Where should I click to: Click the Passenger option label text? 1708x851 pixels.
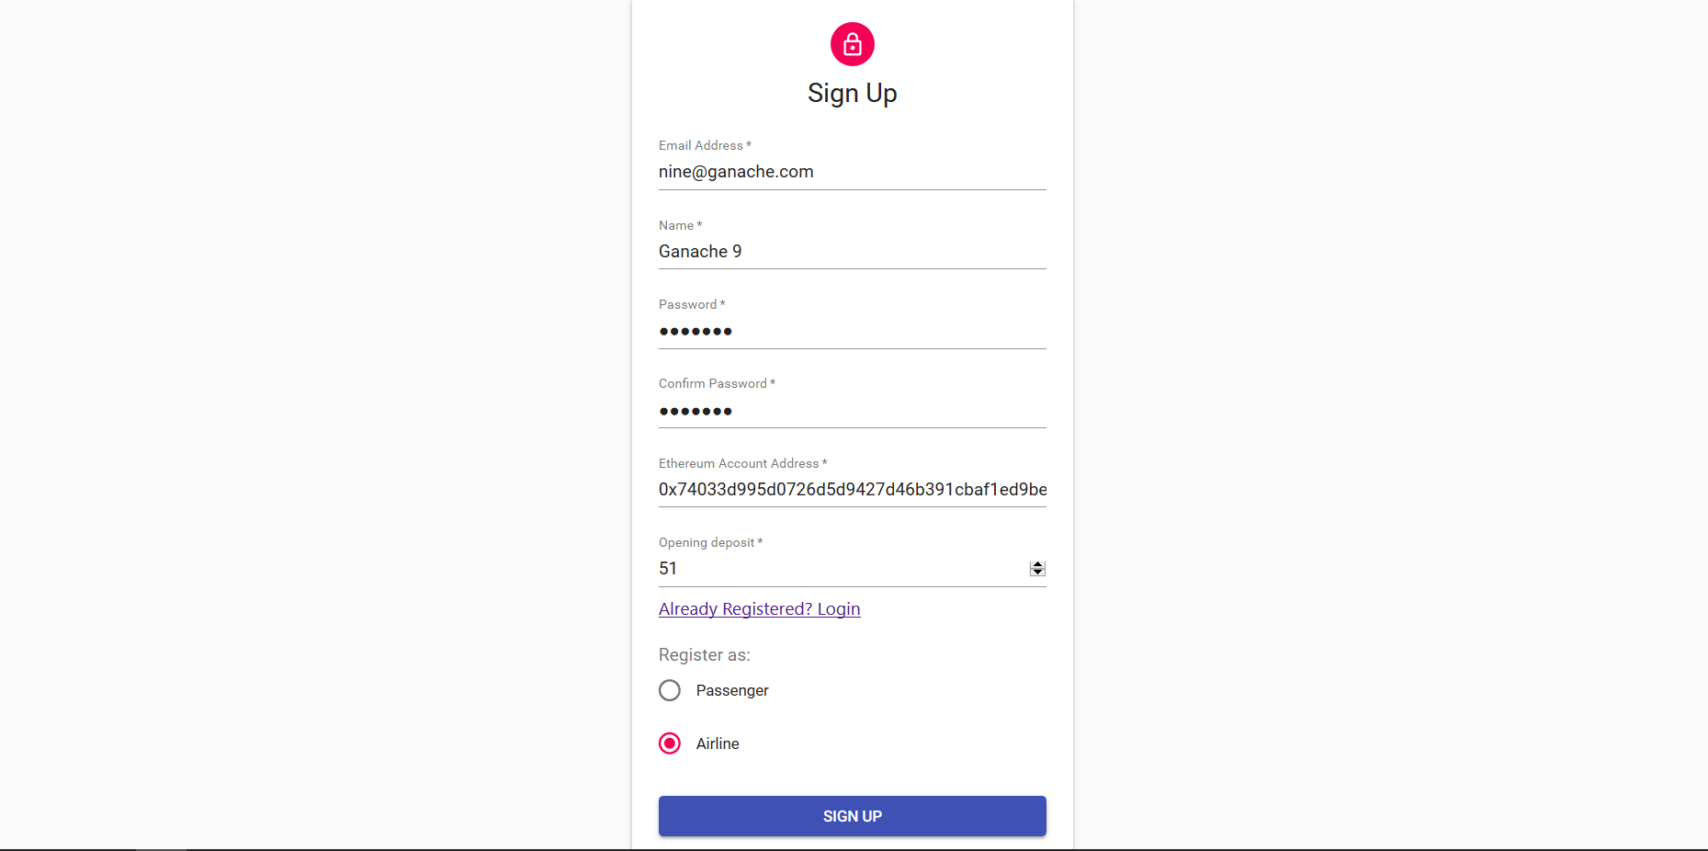coord(732,690)
